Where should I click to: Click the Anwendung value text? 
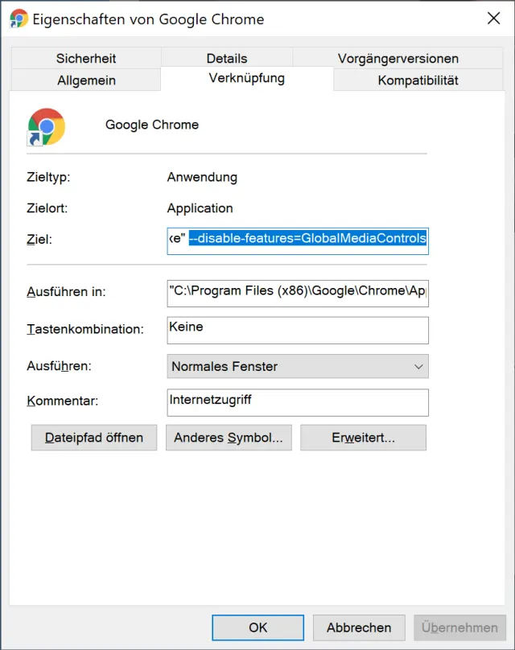[202, 177]
